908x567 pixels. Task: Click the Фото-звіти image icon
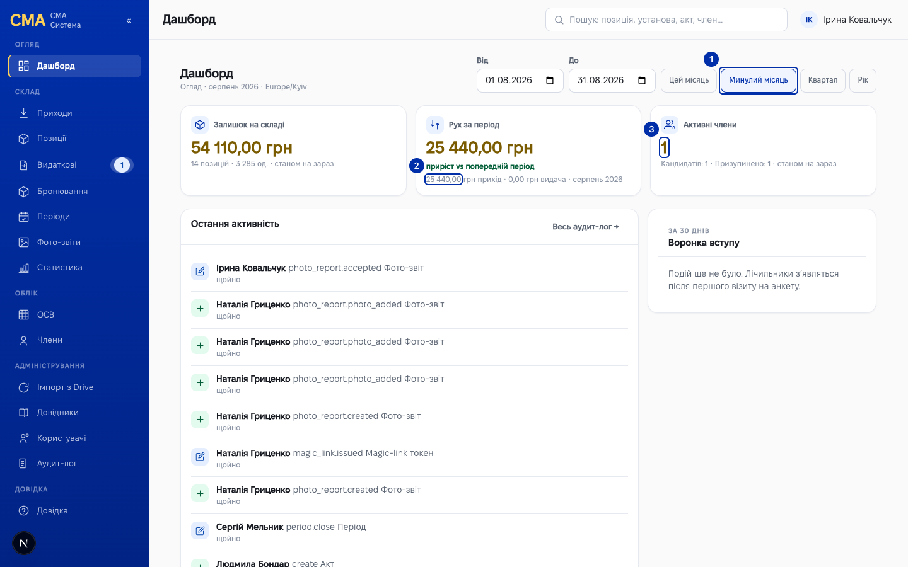point(23,243)
